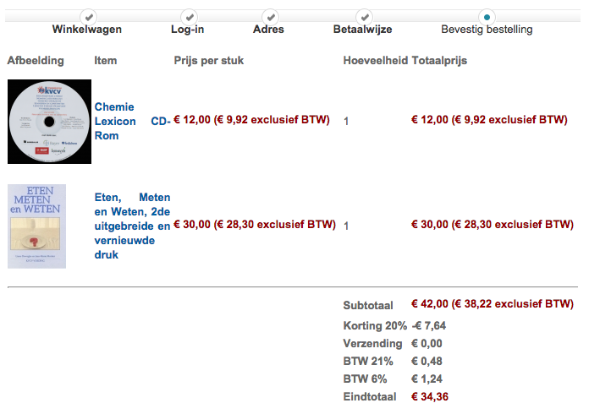This screenshot has height=414, width=589.
Task: Open the Chemie Lexicon CD-Rom product link
Action: coord(115,121)
